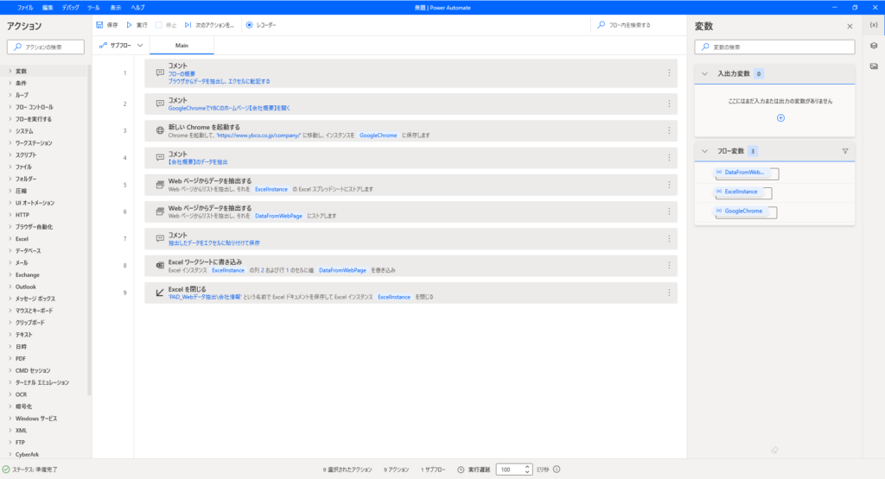Click comment icon of step 7 コメント

tap(160, 239)
